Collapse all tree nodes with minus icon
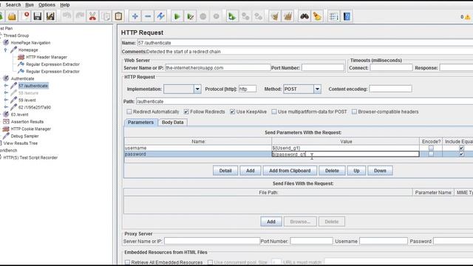The height and width of the screenshot is (266, 473). point(148,16)
